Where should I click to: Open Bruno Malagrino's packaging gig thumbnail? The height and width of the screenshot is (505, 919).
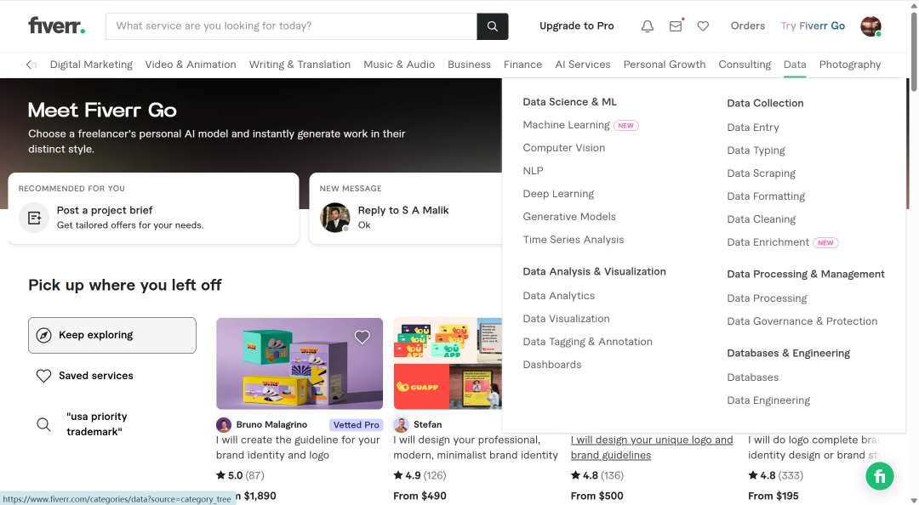pyautogui.click(x=300, y=364)
